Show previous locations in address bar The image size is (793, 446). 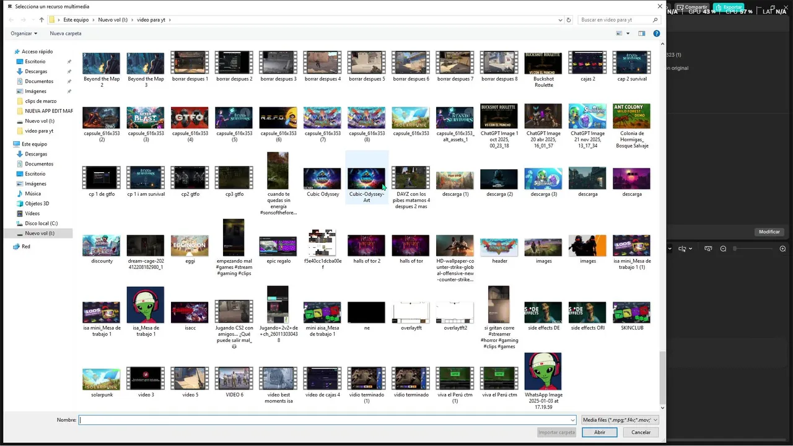tap(560, 20)
